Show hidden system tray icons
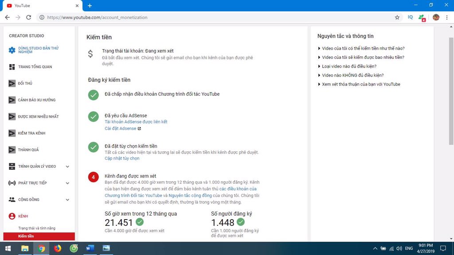The image size is (454, 255). point(375,248)
